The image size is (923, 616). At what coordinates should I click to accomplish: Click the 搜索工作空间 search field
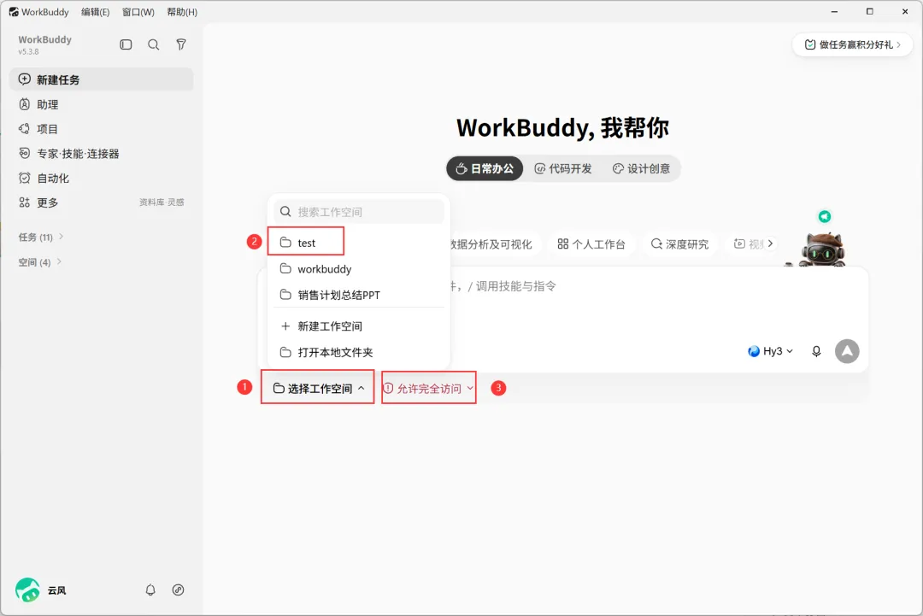coord(358,212)
